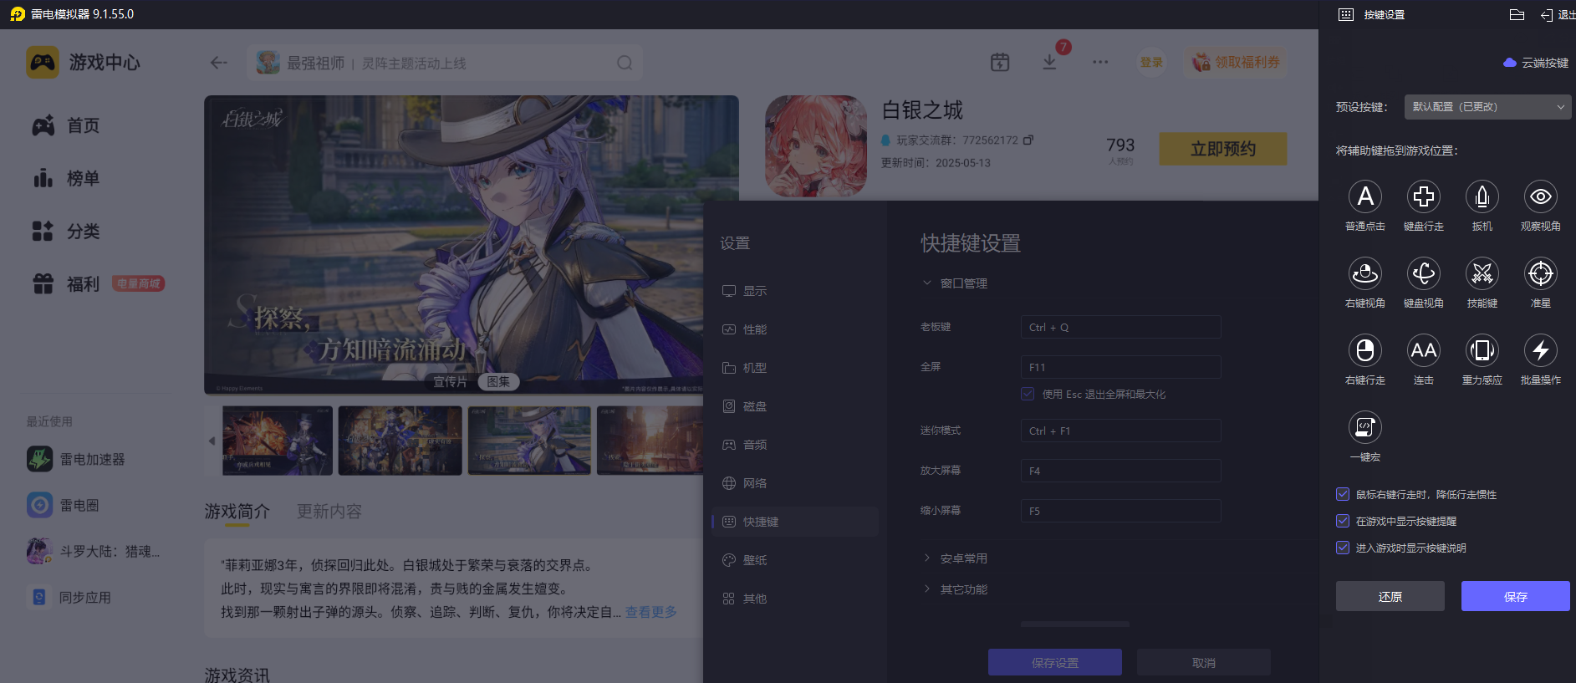Copy the player group number 772562172

pos(1028,140)
